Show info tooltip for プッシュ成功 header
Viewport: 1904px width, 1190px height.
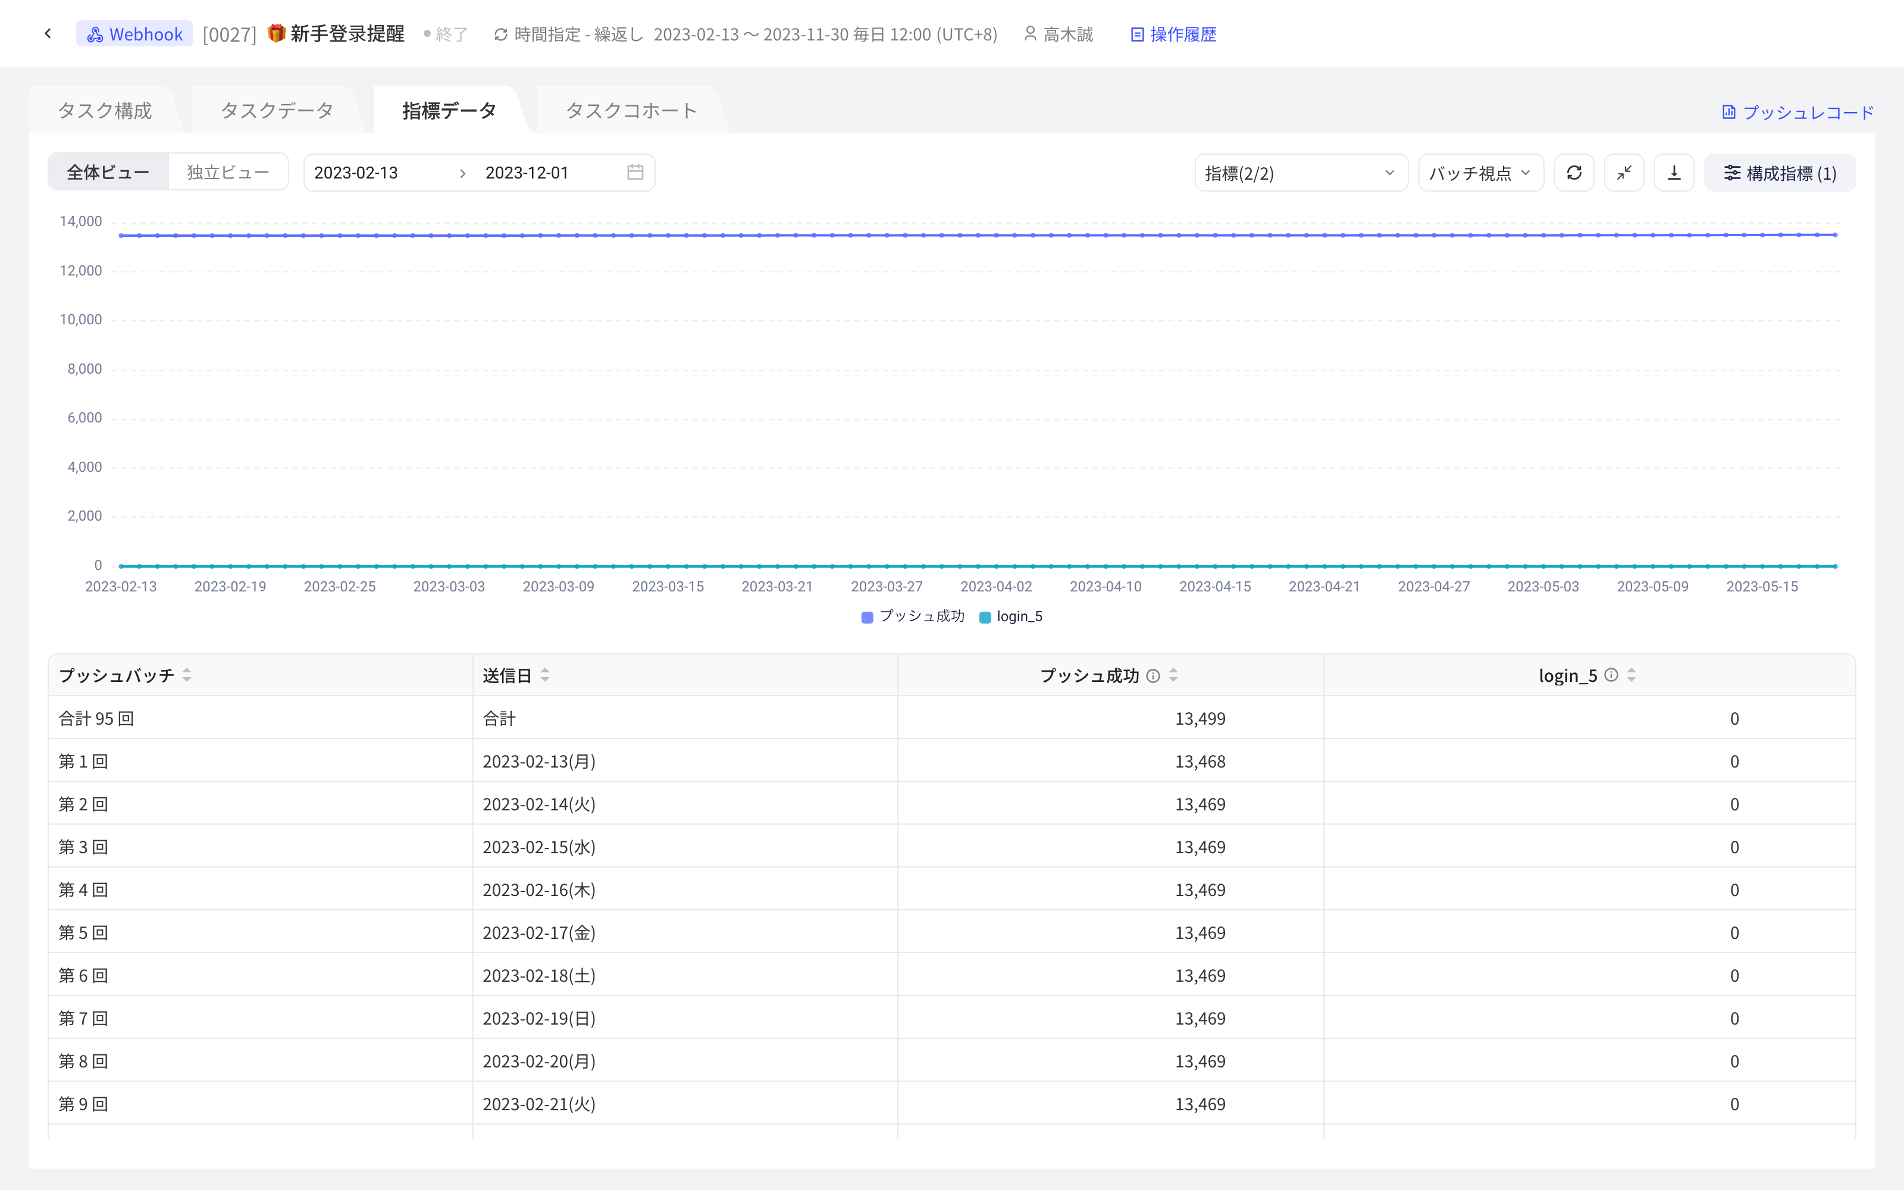coord(1154,675)
